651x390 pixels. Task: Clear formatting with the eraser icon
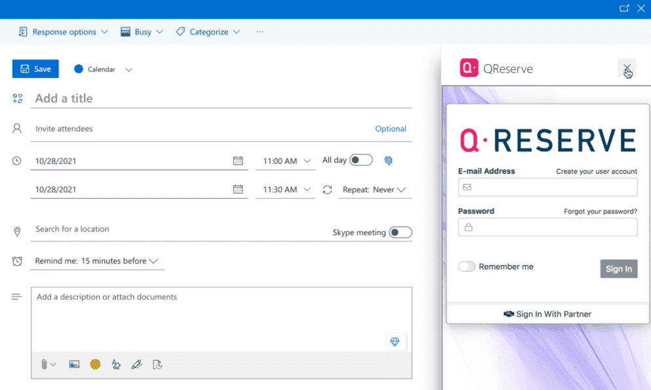[x=116, y=364]
